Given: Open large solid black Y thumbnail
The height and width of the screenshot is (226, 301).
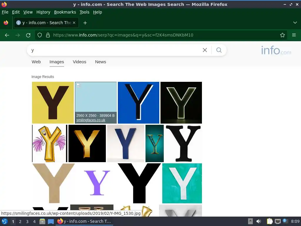Looking at the screenshot, I should click(139, 183).
